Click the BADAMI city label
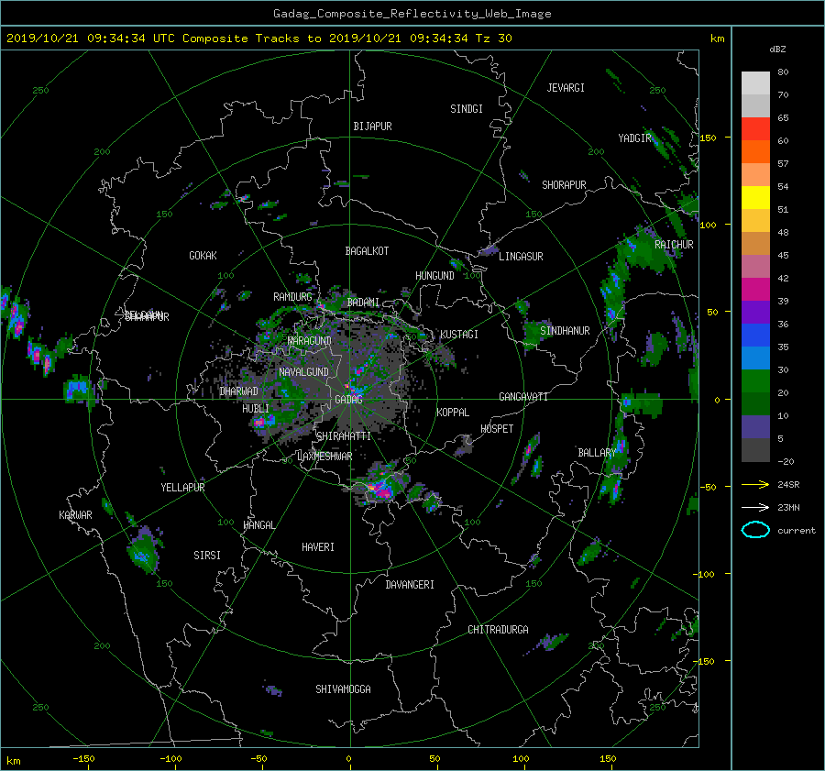Screen dimensions: 825x771 (364, 303)
